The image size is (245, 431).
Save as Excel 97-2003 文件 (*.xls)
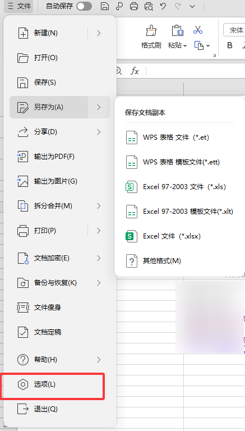179,187
